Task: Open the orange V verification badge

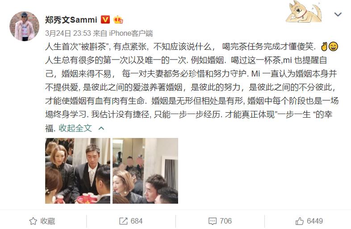Action: click(x=105, y=20)
